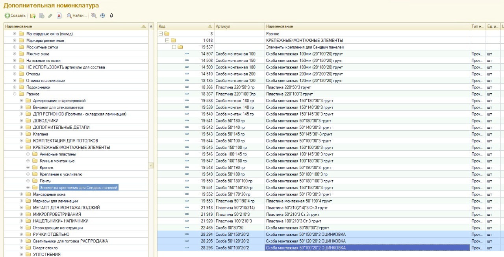Open the Найти search dialog

76,16
